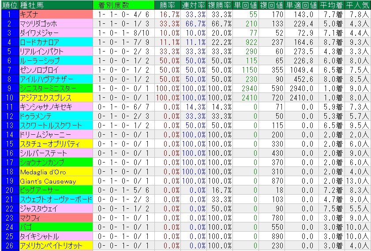This screenshot has height=251, width=371.
Task: Select リアルインパクト in the sire column
Action: [56, 51]
